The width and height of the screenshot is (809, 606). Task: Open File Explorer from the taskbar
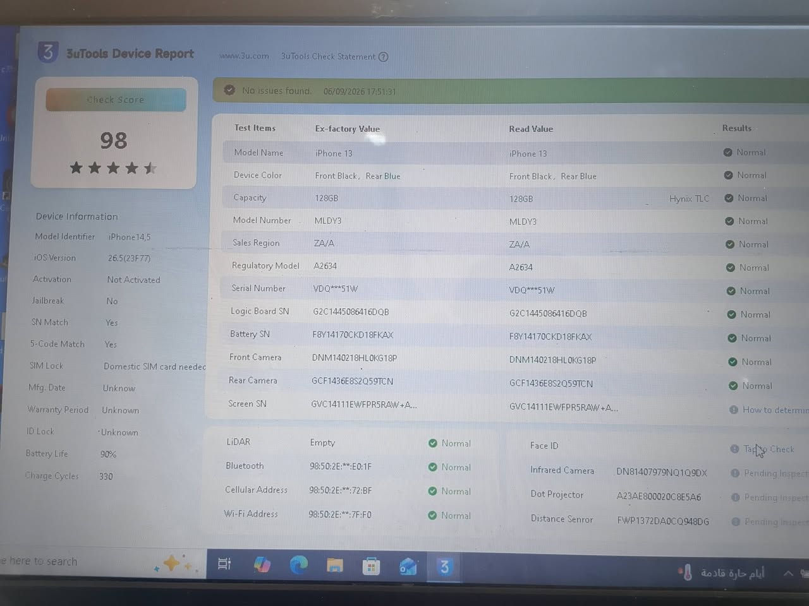click(x=334, y=566)
